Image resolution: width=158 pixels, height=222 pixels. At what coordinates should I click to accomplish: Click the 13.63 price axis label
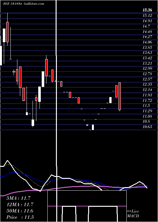pos(147,53)
